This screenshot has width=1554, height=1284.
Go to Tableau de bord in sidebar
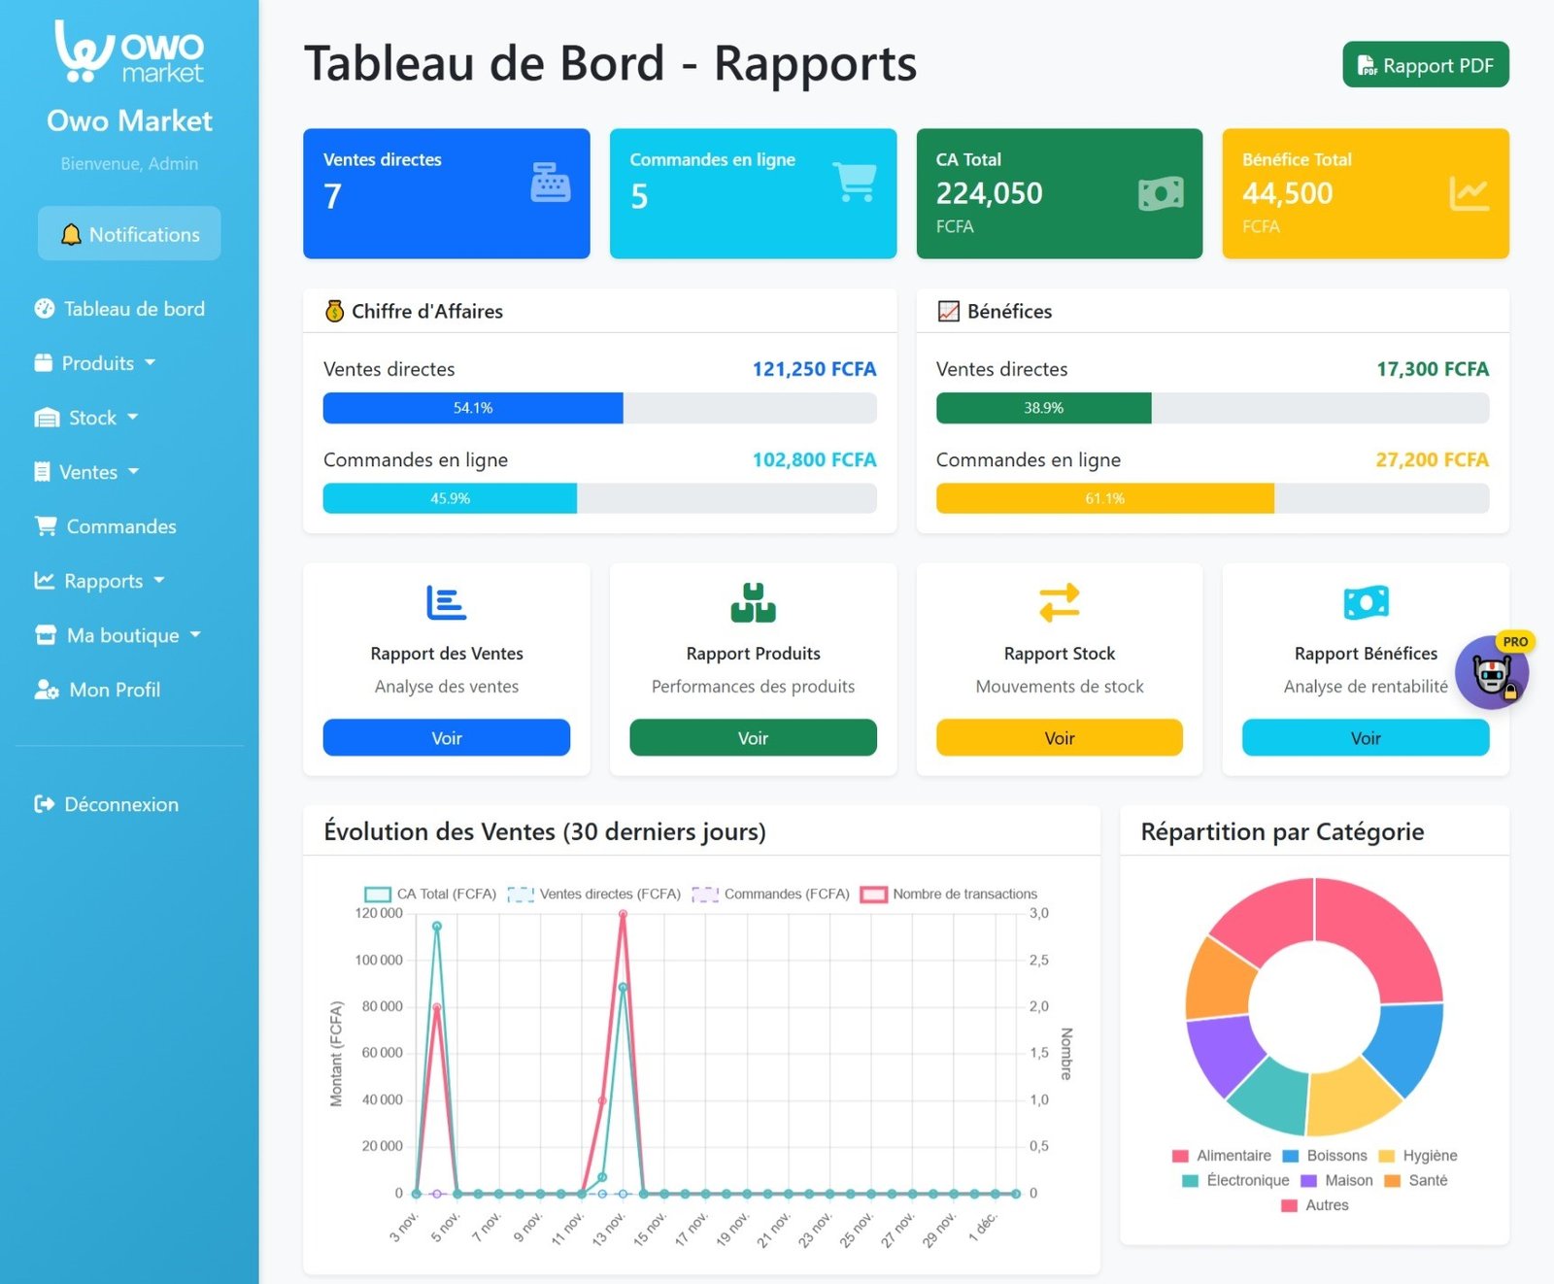point(119,309)
